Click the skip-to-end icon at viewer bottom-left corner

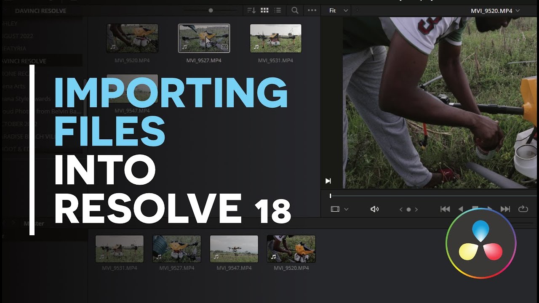pos(328,181)
